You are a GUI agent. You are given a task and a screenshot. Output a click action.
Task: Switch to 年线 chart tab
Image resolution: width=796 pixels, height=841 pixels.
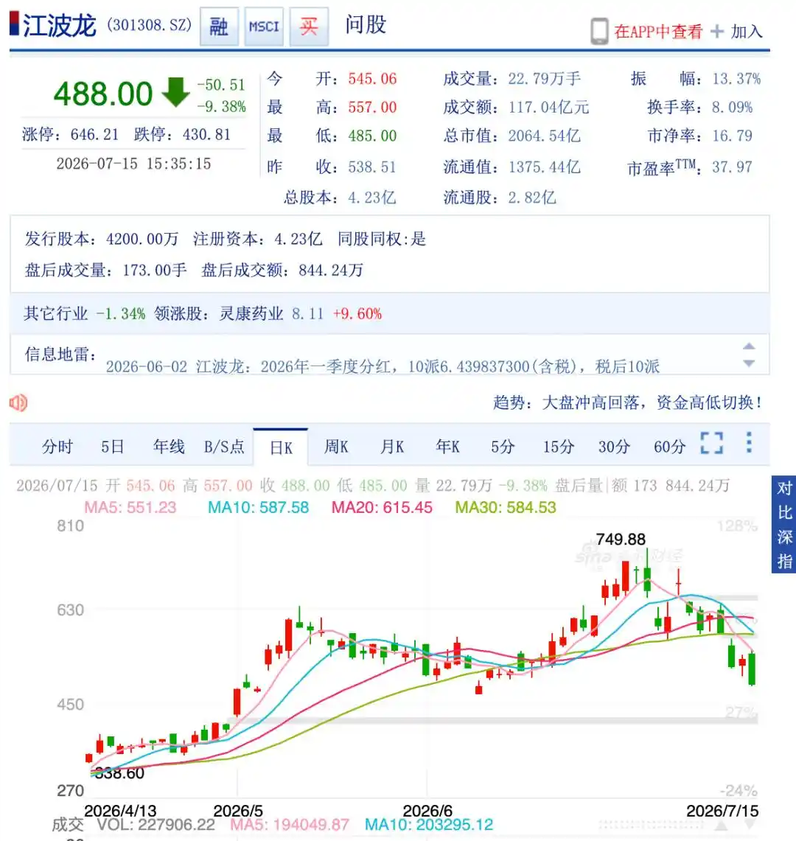169,446
